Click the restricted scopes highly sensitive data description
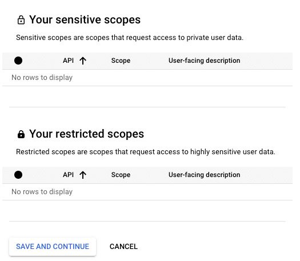 click(146, 152)
